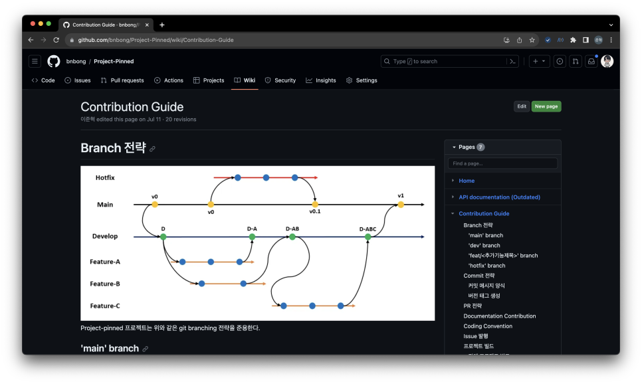Open the Contribution Guide sidebar link

(484, 213)
